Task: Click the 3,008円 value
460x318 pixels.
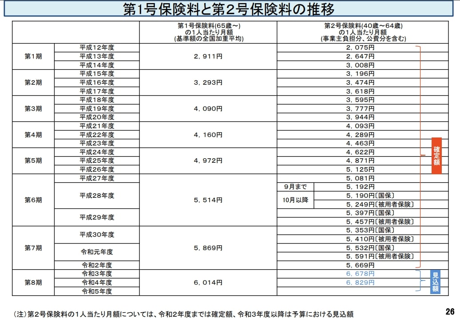Action: click(x=360, y=65)
